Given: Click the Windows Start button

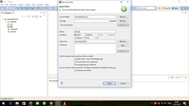Looking at the screenshot, I should pos(3,103).
